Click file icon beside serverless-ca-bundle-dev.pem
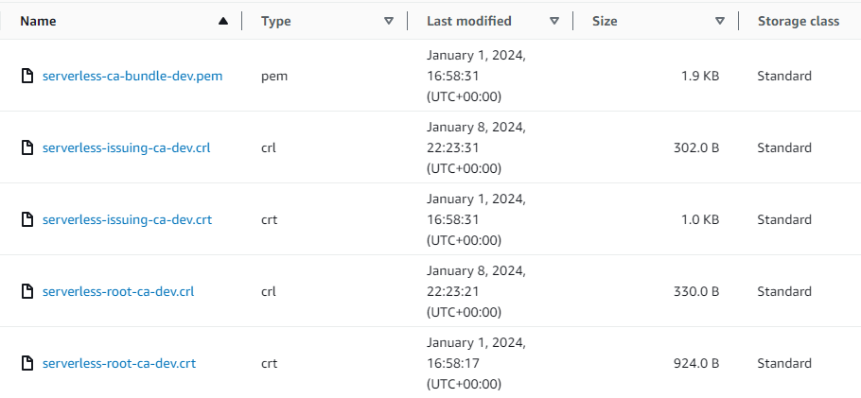The height and width of the screenshot is (398, 861). 27,76
